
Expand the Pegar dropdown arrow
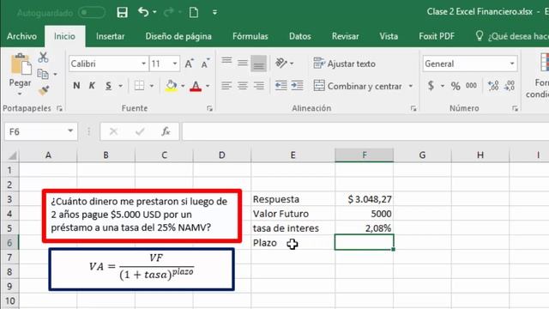tap(20, 94)
